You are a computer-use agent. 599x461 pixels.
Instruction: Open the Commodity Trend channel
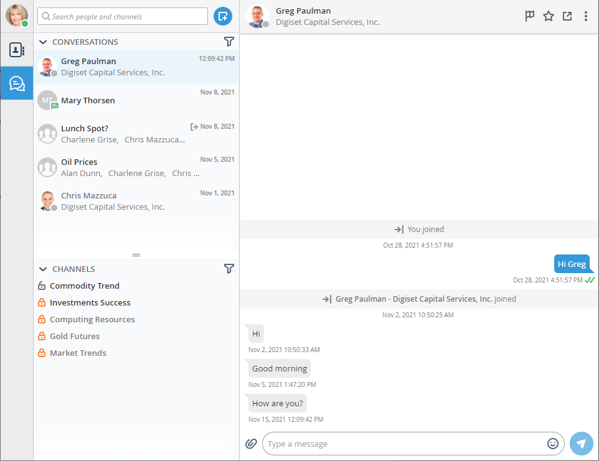pyautogui.click(x=85, y=286)
